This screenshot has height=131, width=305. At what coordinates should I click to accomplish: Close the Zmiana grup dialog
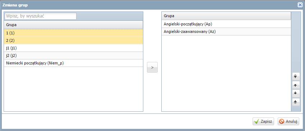pyautogui.click(x=300, y=5)
